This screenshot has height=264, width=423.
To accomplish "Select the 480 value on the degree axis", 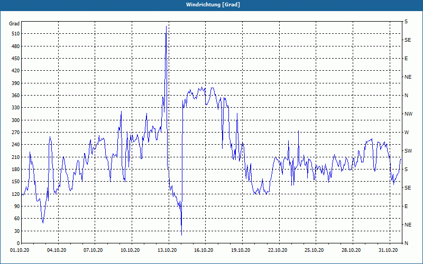I will (x=16, y=46).
